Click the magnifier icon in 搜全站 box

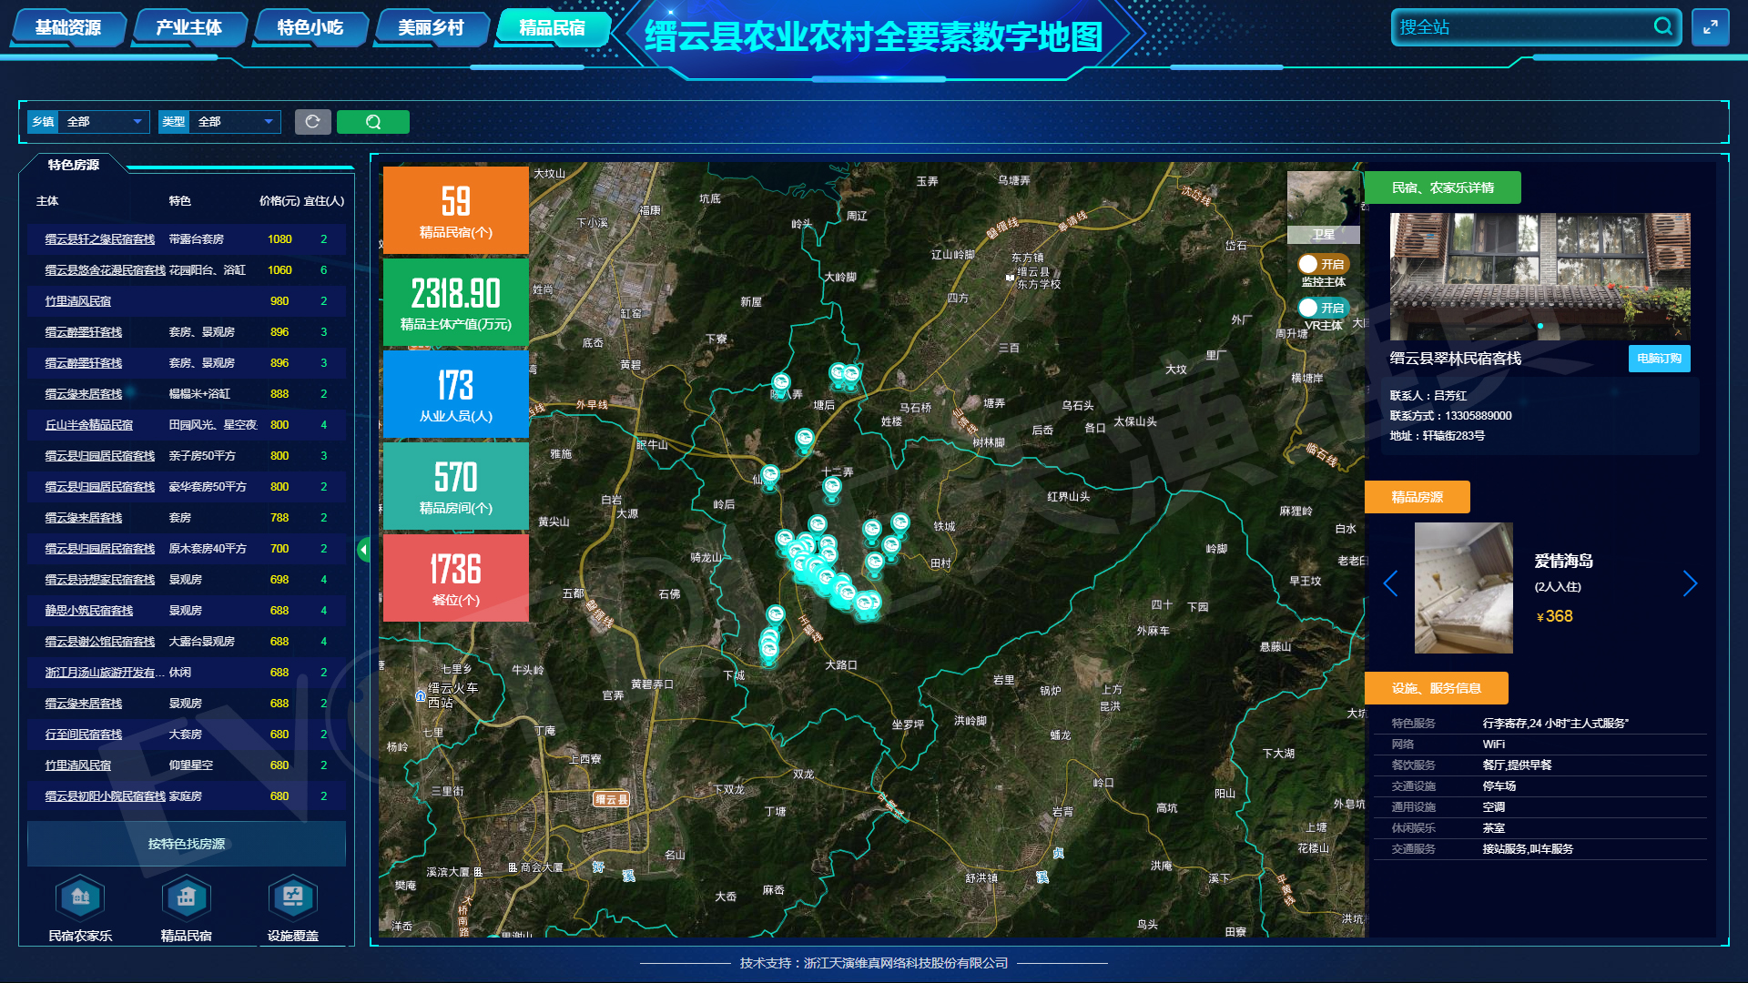(1662, 26)
